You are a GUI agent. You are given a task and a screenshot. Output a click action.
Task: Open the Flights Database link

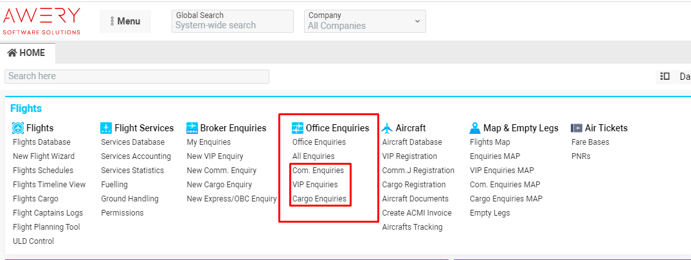click(x=42, y=142)
